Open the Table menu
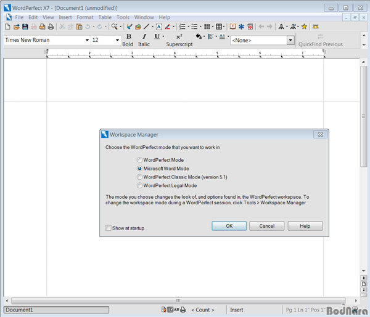The image size is (370, 317). point(105,17)
